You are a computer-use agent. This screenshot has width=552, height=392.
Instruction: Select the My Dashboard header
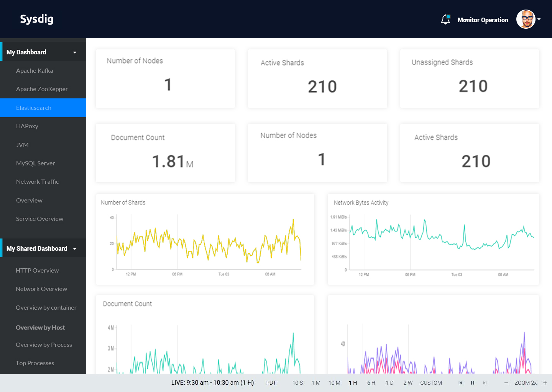(x=43, y=52)
